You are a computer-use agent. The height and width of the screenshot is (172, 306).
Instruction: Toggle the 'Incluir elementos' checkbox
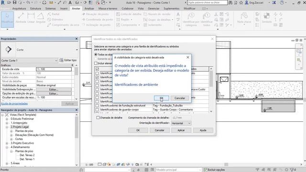[96, 63]
